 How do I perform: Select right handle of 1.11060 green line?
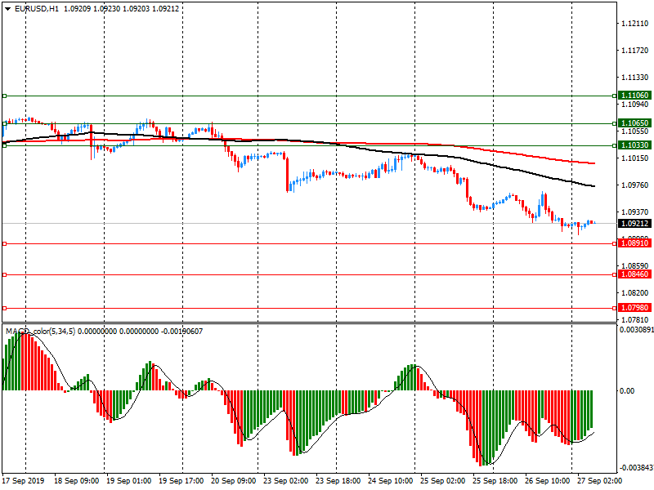coord(615,96)
